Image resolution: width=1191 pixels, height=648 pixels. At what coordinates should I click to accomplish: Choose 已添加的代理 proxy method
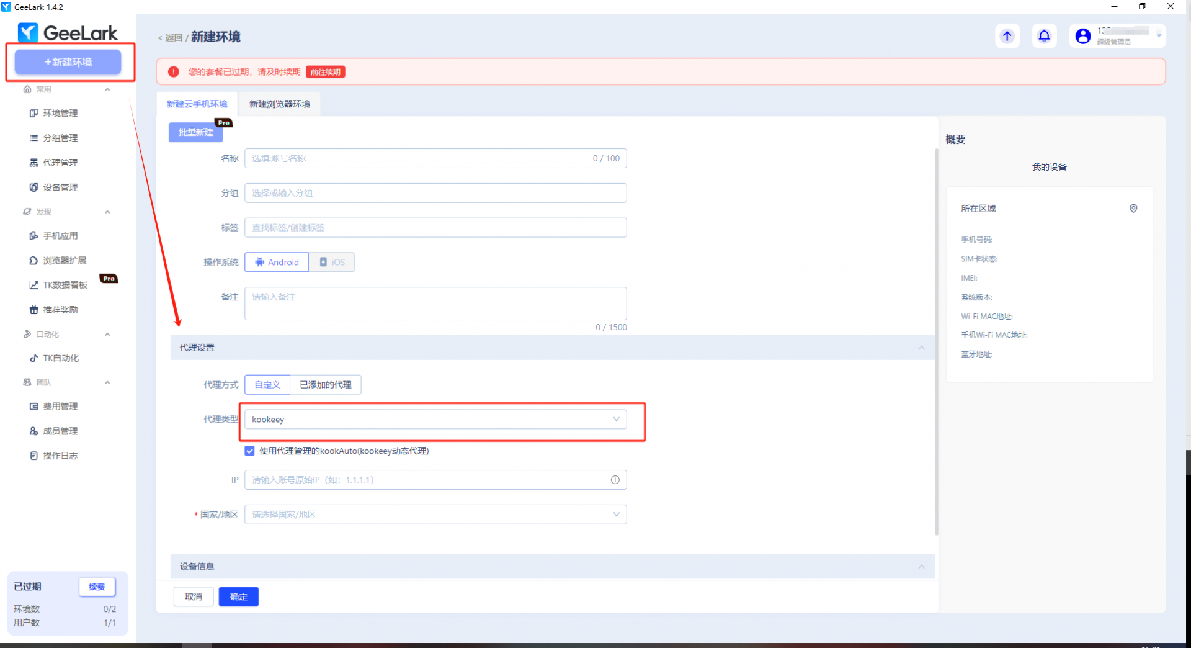click(325, 385)
